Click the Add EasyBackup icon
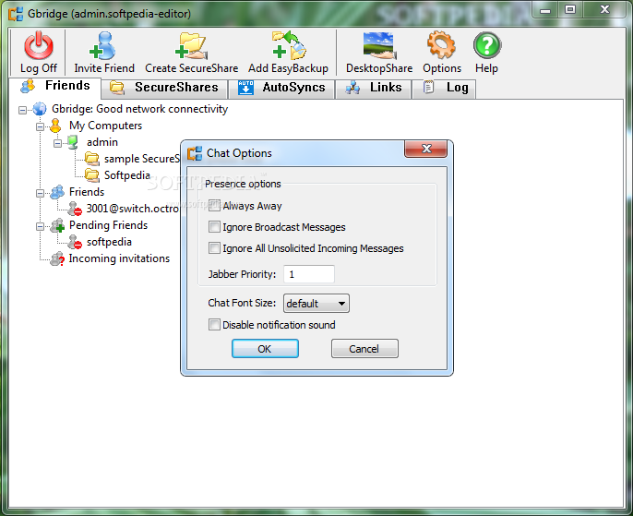Viewport: 633px width, 516px height. click(x=289, y=45)
